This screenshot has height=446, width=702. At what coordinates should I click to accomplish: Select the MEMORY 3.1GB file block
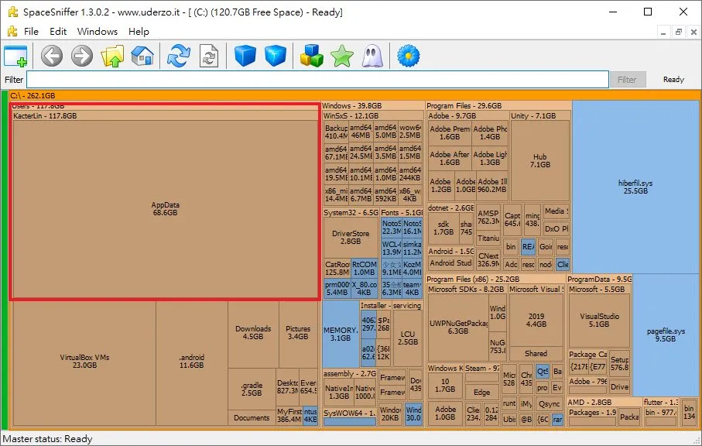point(341,334)
